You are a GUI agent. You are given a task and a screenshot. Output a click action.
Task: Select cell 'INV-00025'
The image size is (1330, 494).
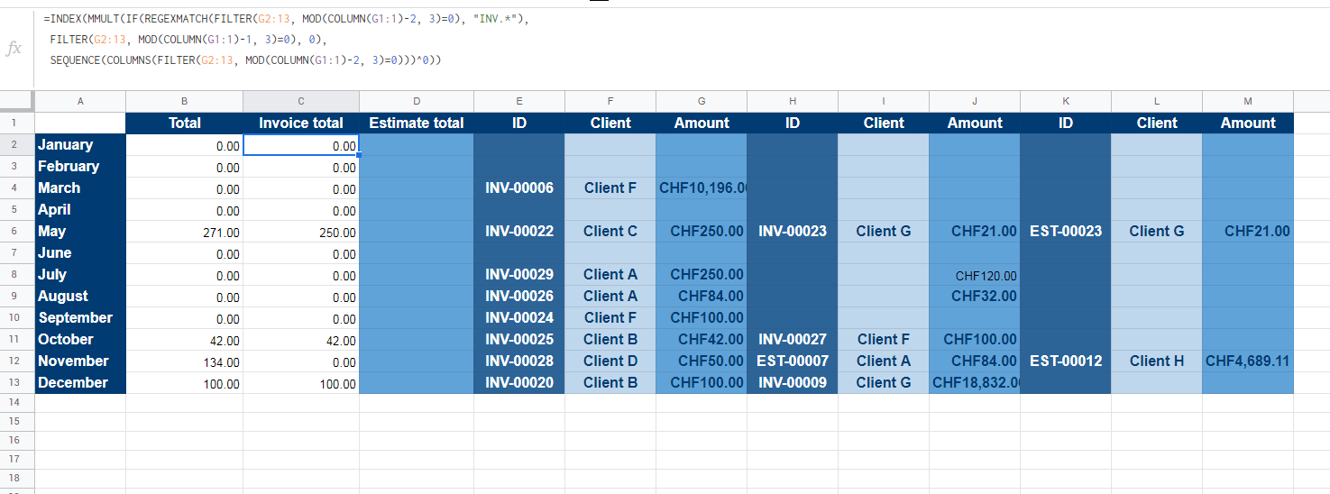[519, 339]
